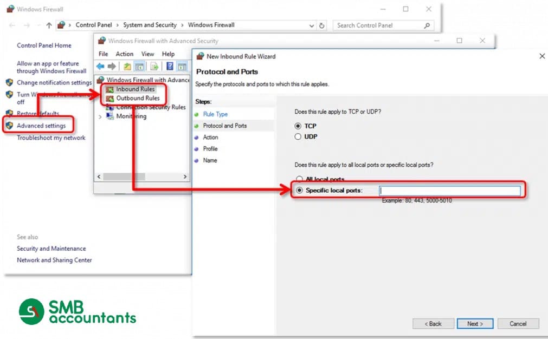Click the Control Panel address bar refresh icon
The image size is (548, 339).
(x=321, y=25)
